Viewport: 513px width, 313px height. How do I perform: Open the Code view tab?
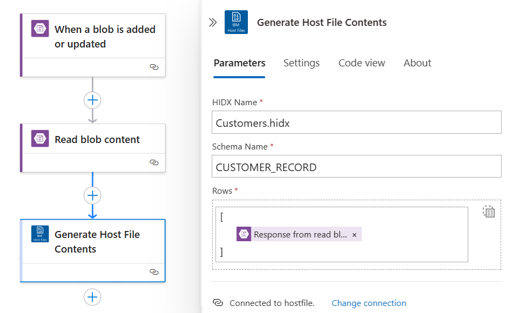click(361, 63)
